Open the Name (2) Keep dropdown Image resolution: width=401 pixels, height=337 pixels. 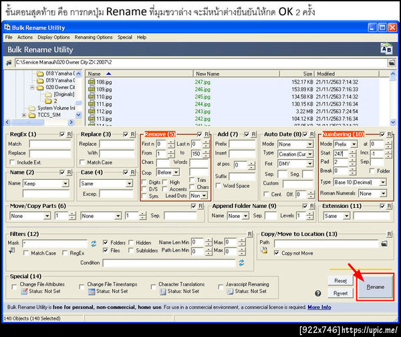[65, 183]
